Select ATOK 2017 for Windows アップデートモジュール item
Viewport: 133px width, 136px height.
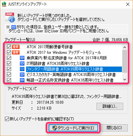(x=64, y=53)
